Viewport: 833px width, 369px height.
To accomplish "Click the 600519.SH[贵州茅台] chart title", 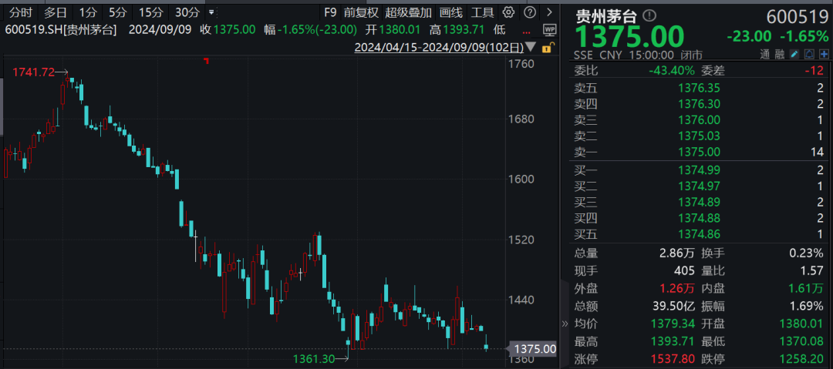I will point(60,30).
